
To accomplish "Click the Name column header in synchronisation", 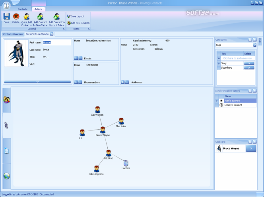I will click(240, 96).
